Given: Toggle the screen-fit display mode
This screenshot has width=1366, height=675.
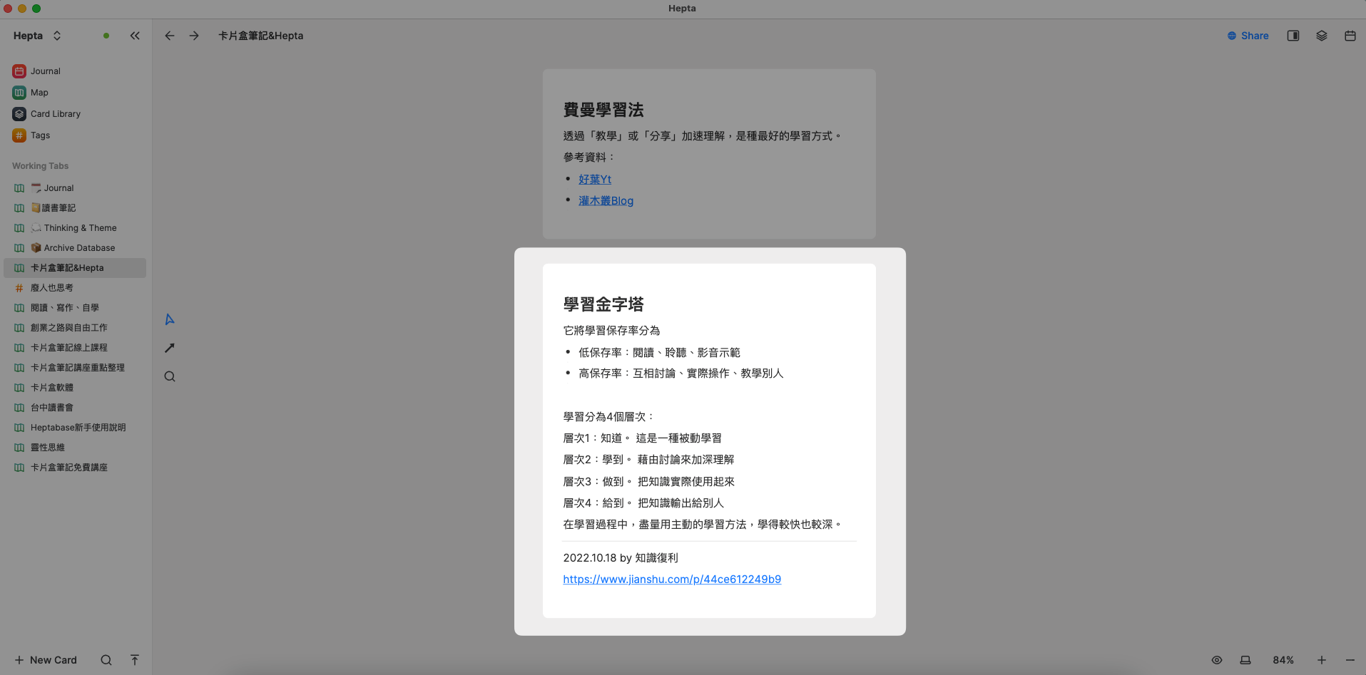Looking at the screenshot, I should click(1245, 660).
